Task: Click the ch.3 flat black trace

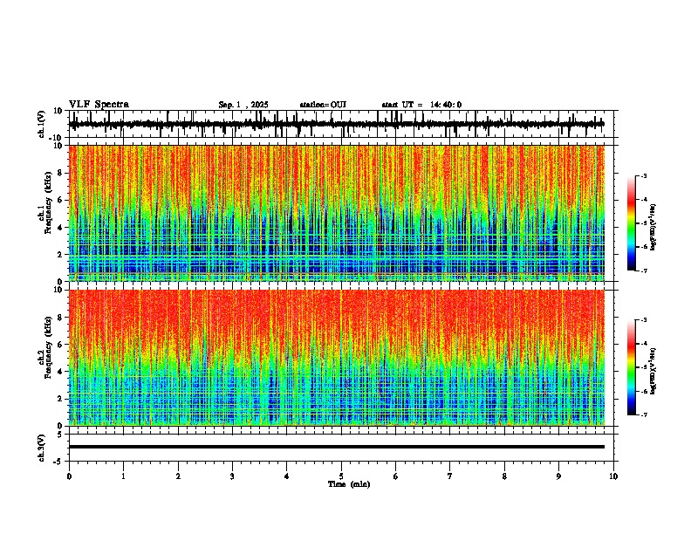Action: (337, 447)
